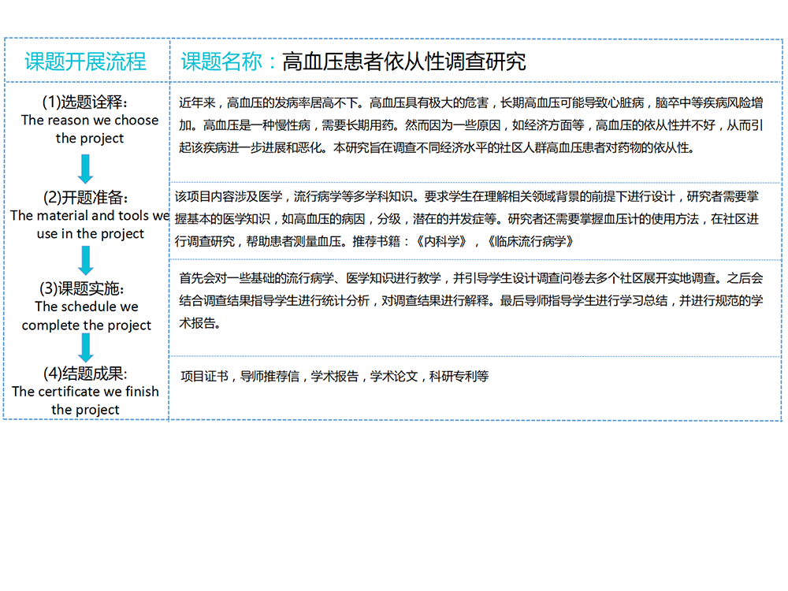Image resolution: width=788 pixels, height=591 pixels.
Task: Click the heading 课题开展流程
Action: (x=85, y=61)
